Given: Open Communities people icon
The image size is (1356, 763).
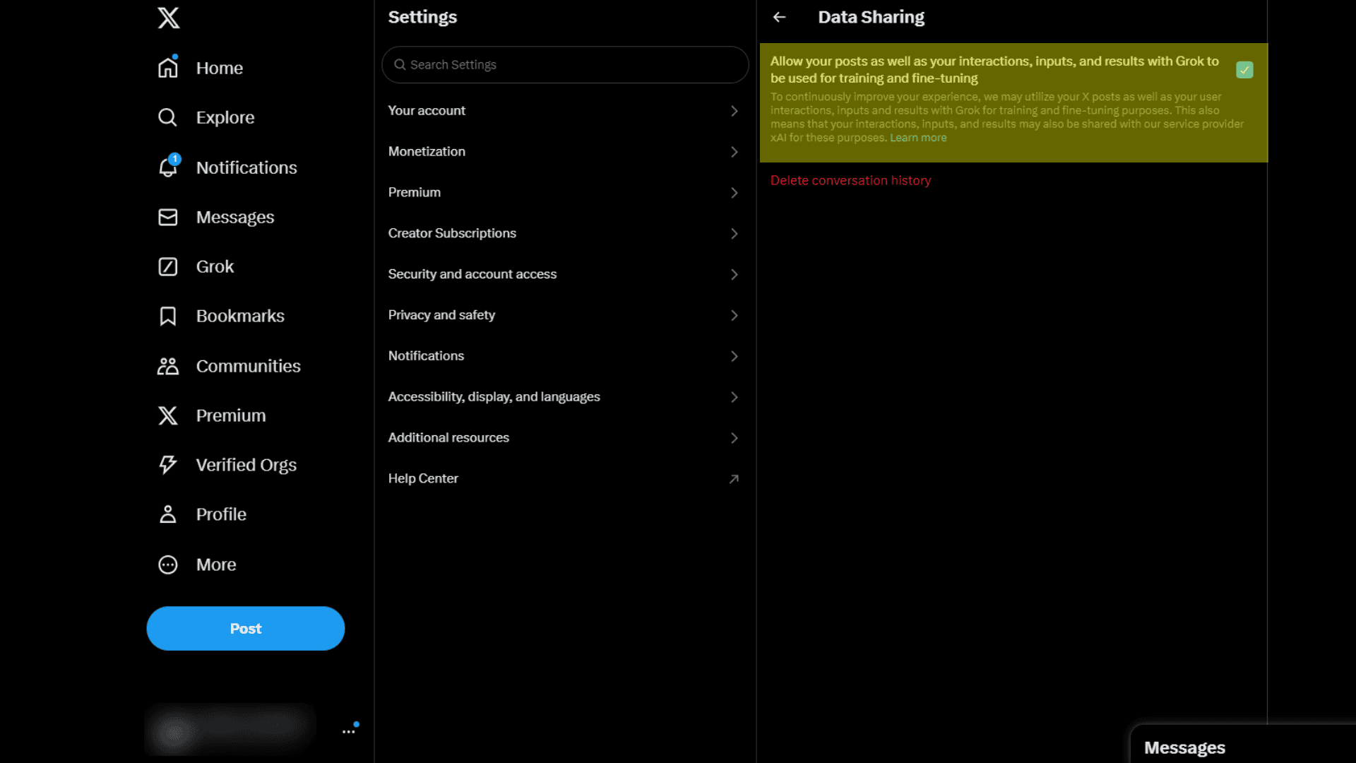Looking at the screenshot, I should click(x=168, y=366).
